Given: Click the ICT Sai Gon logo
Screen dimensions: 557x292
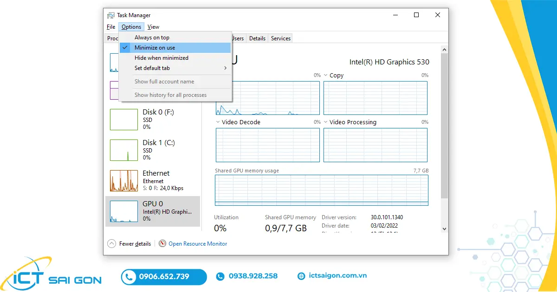Looking at the screenshot, I should click(x=51, y=274).
